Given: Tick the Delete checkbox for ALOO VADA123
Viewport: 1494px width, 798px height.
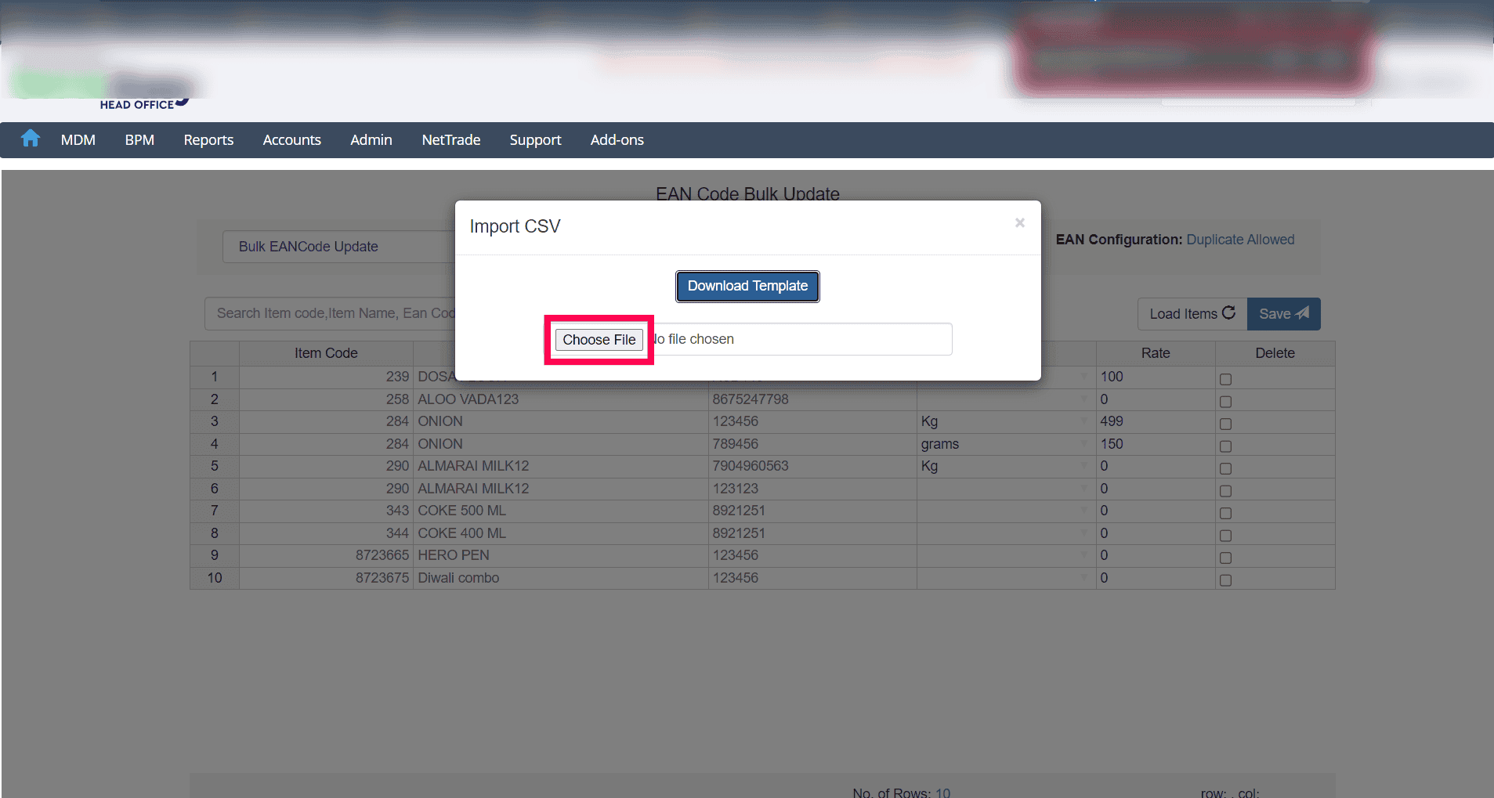Looking at the screenshot, I should pos(1225,402).
